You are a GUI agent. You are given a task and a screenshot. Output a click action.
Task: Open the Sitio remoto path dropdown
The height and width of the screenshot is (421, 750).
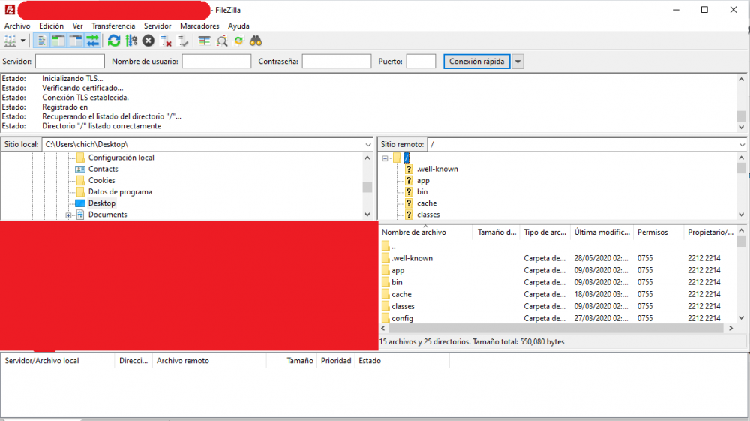(x=742, y=145)
